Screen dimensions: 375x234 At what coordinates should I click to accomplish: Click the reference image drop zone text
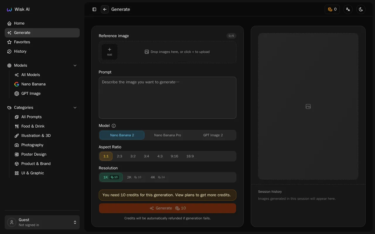click(x=177, y=52)
